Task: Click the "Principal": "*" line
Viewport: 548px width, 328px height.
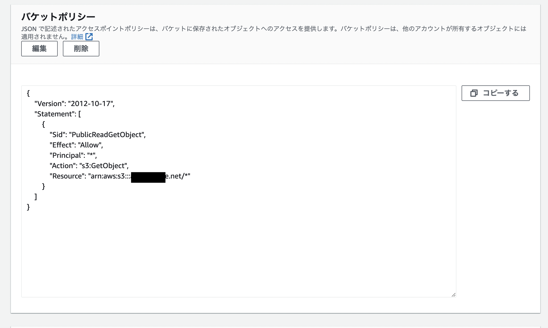Action: [73, 155]
